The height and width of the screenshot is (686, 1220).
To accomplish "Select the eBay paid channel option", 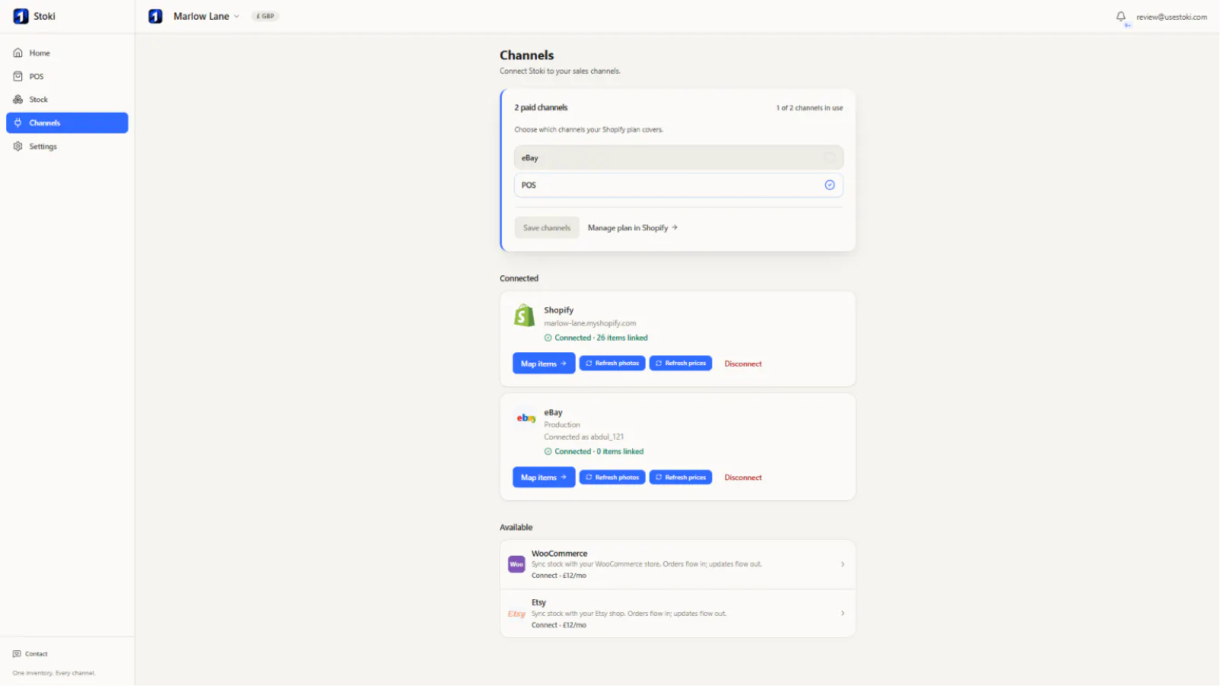I will click(x=679, y=158).
